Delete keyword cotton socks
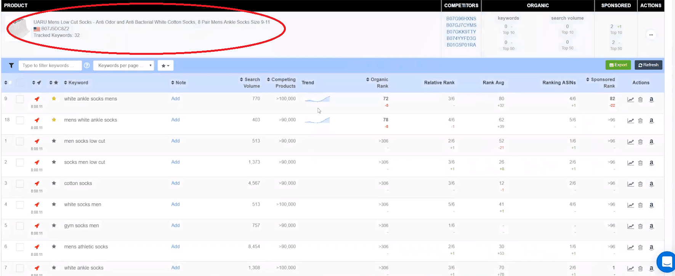675x276 pixels. pyautogui.click(x=640, y=184)
